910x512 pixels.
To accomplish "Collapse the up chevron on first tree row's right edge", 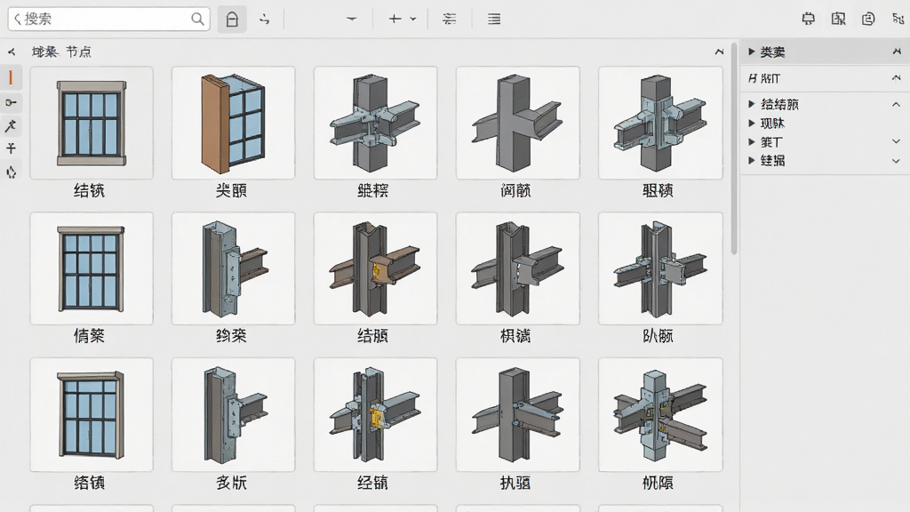I will coord(896,105).
